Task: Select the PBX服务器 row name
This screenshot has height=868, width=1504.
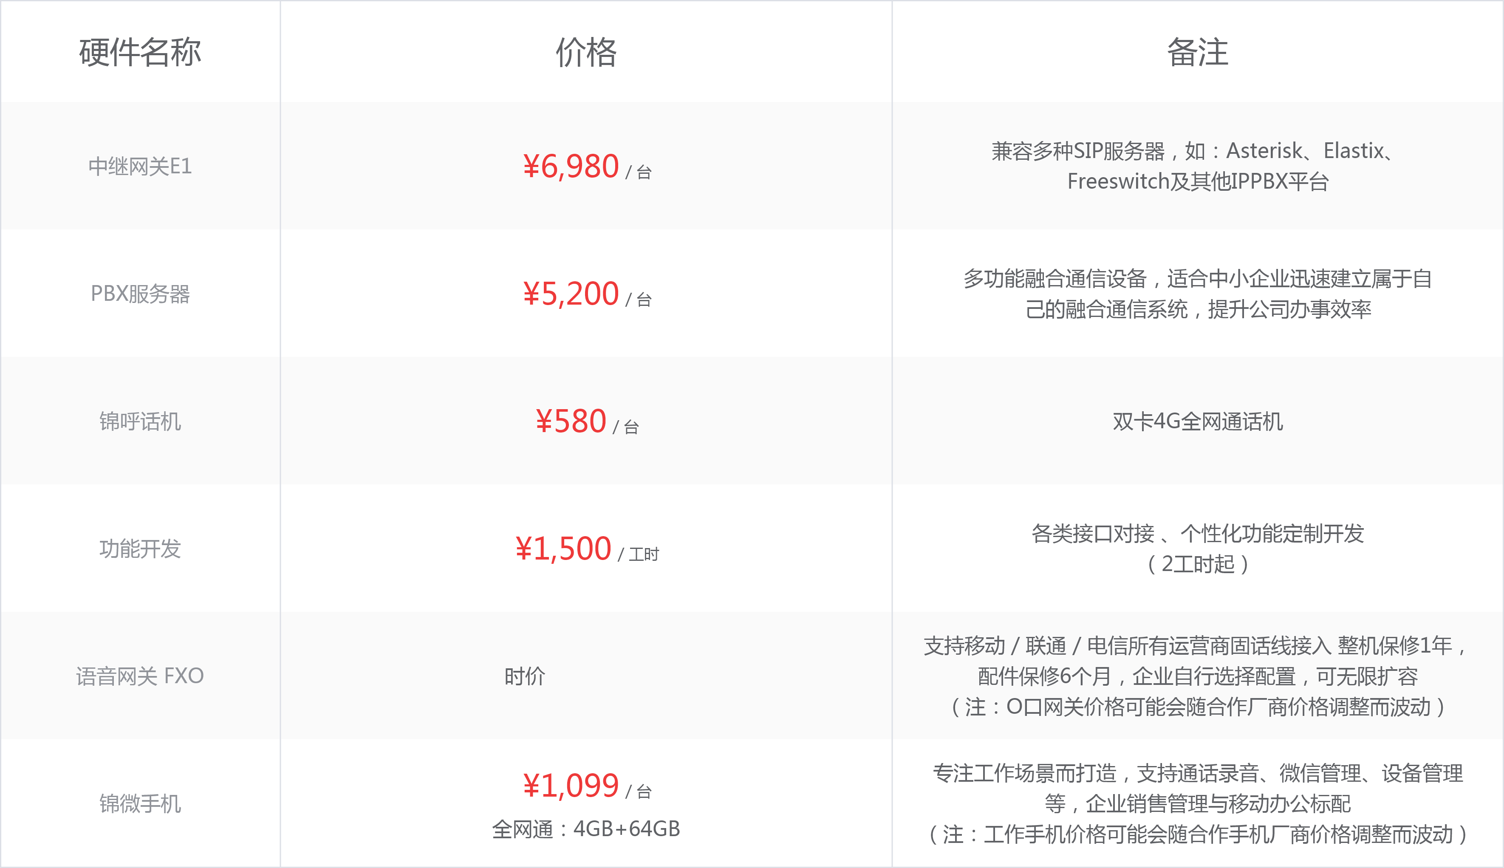Action: (x=140, y=294)
